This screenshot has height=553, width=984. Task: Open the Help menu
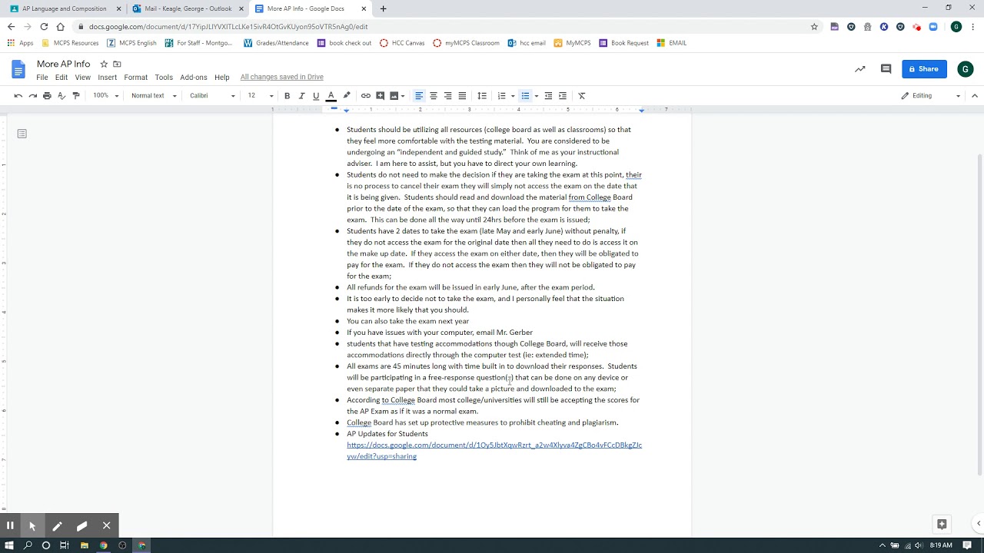pos(222,78)
